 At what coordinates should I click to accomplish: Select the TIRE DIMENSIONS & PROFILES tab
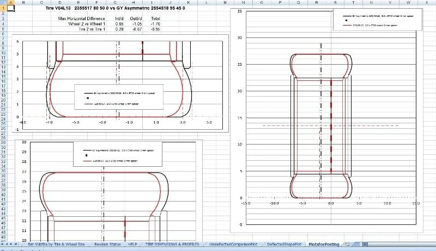tap(172, 244)
